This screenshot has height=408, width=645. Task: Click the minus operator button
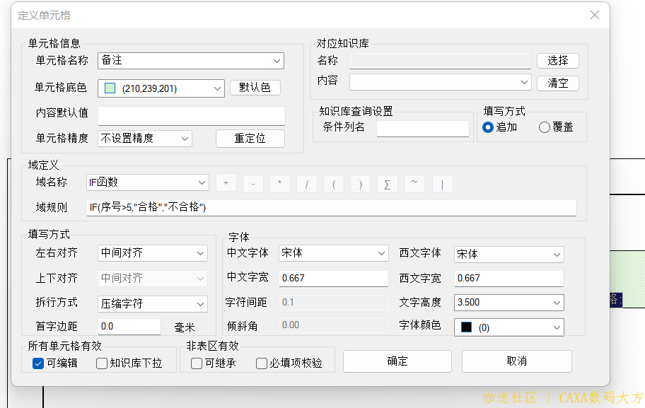coord(252,183)
